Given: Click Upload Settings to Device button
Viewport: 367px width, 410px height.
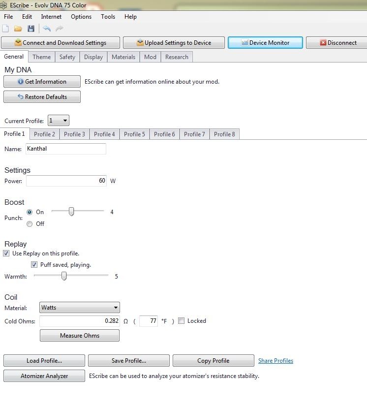Looking at the screenshot, I should tap(174, 43).
